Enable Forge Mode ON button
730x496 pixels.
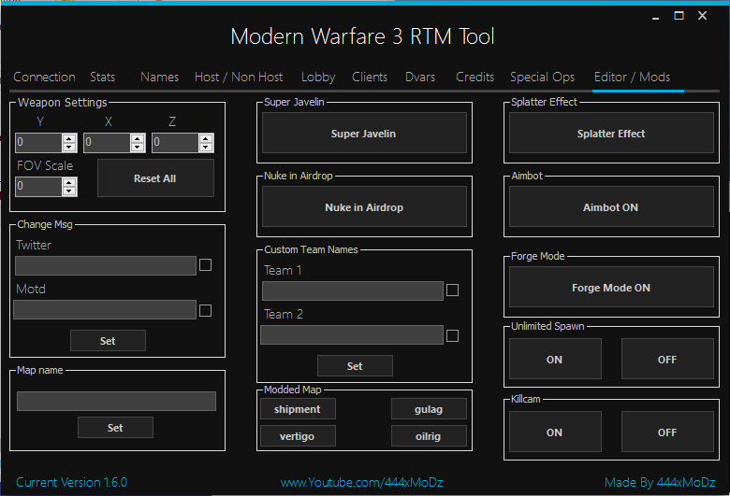[x=611, y=288]
